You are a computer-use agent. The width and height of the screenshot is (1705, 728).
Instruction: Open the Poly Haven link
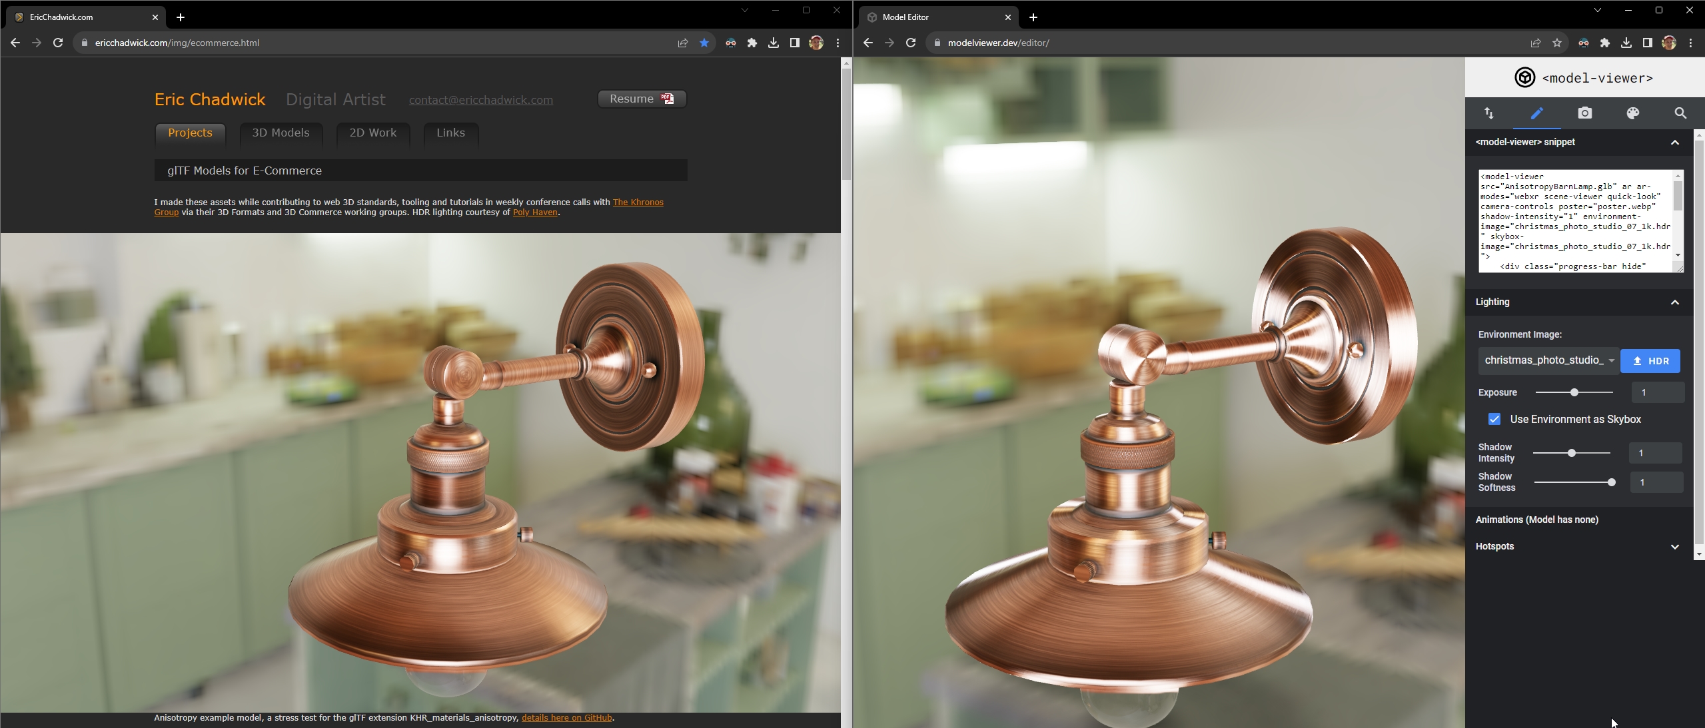tap(535, 212)
